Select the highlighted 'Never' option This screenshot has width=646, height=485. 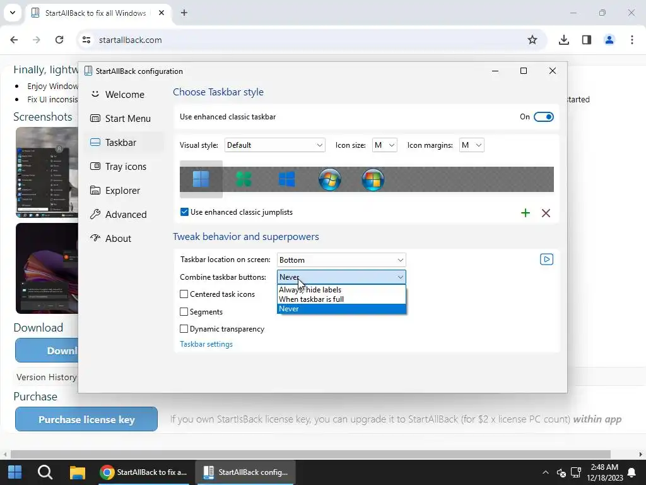tap(341, 309)
